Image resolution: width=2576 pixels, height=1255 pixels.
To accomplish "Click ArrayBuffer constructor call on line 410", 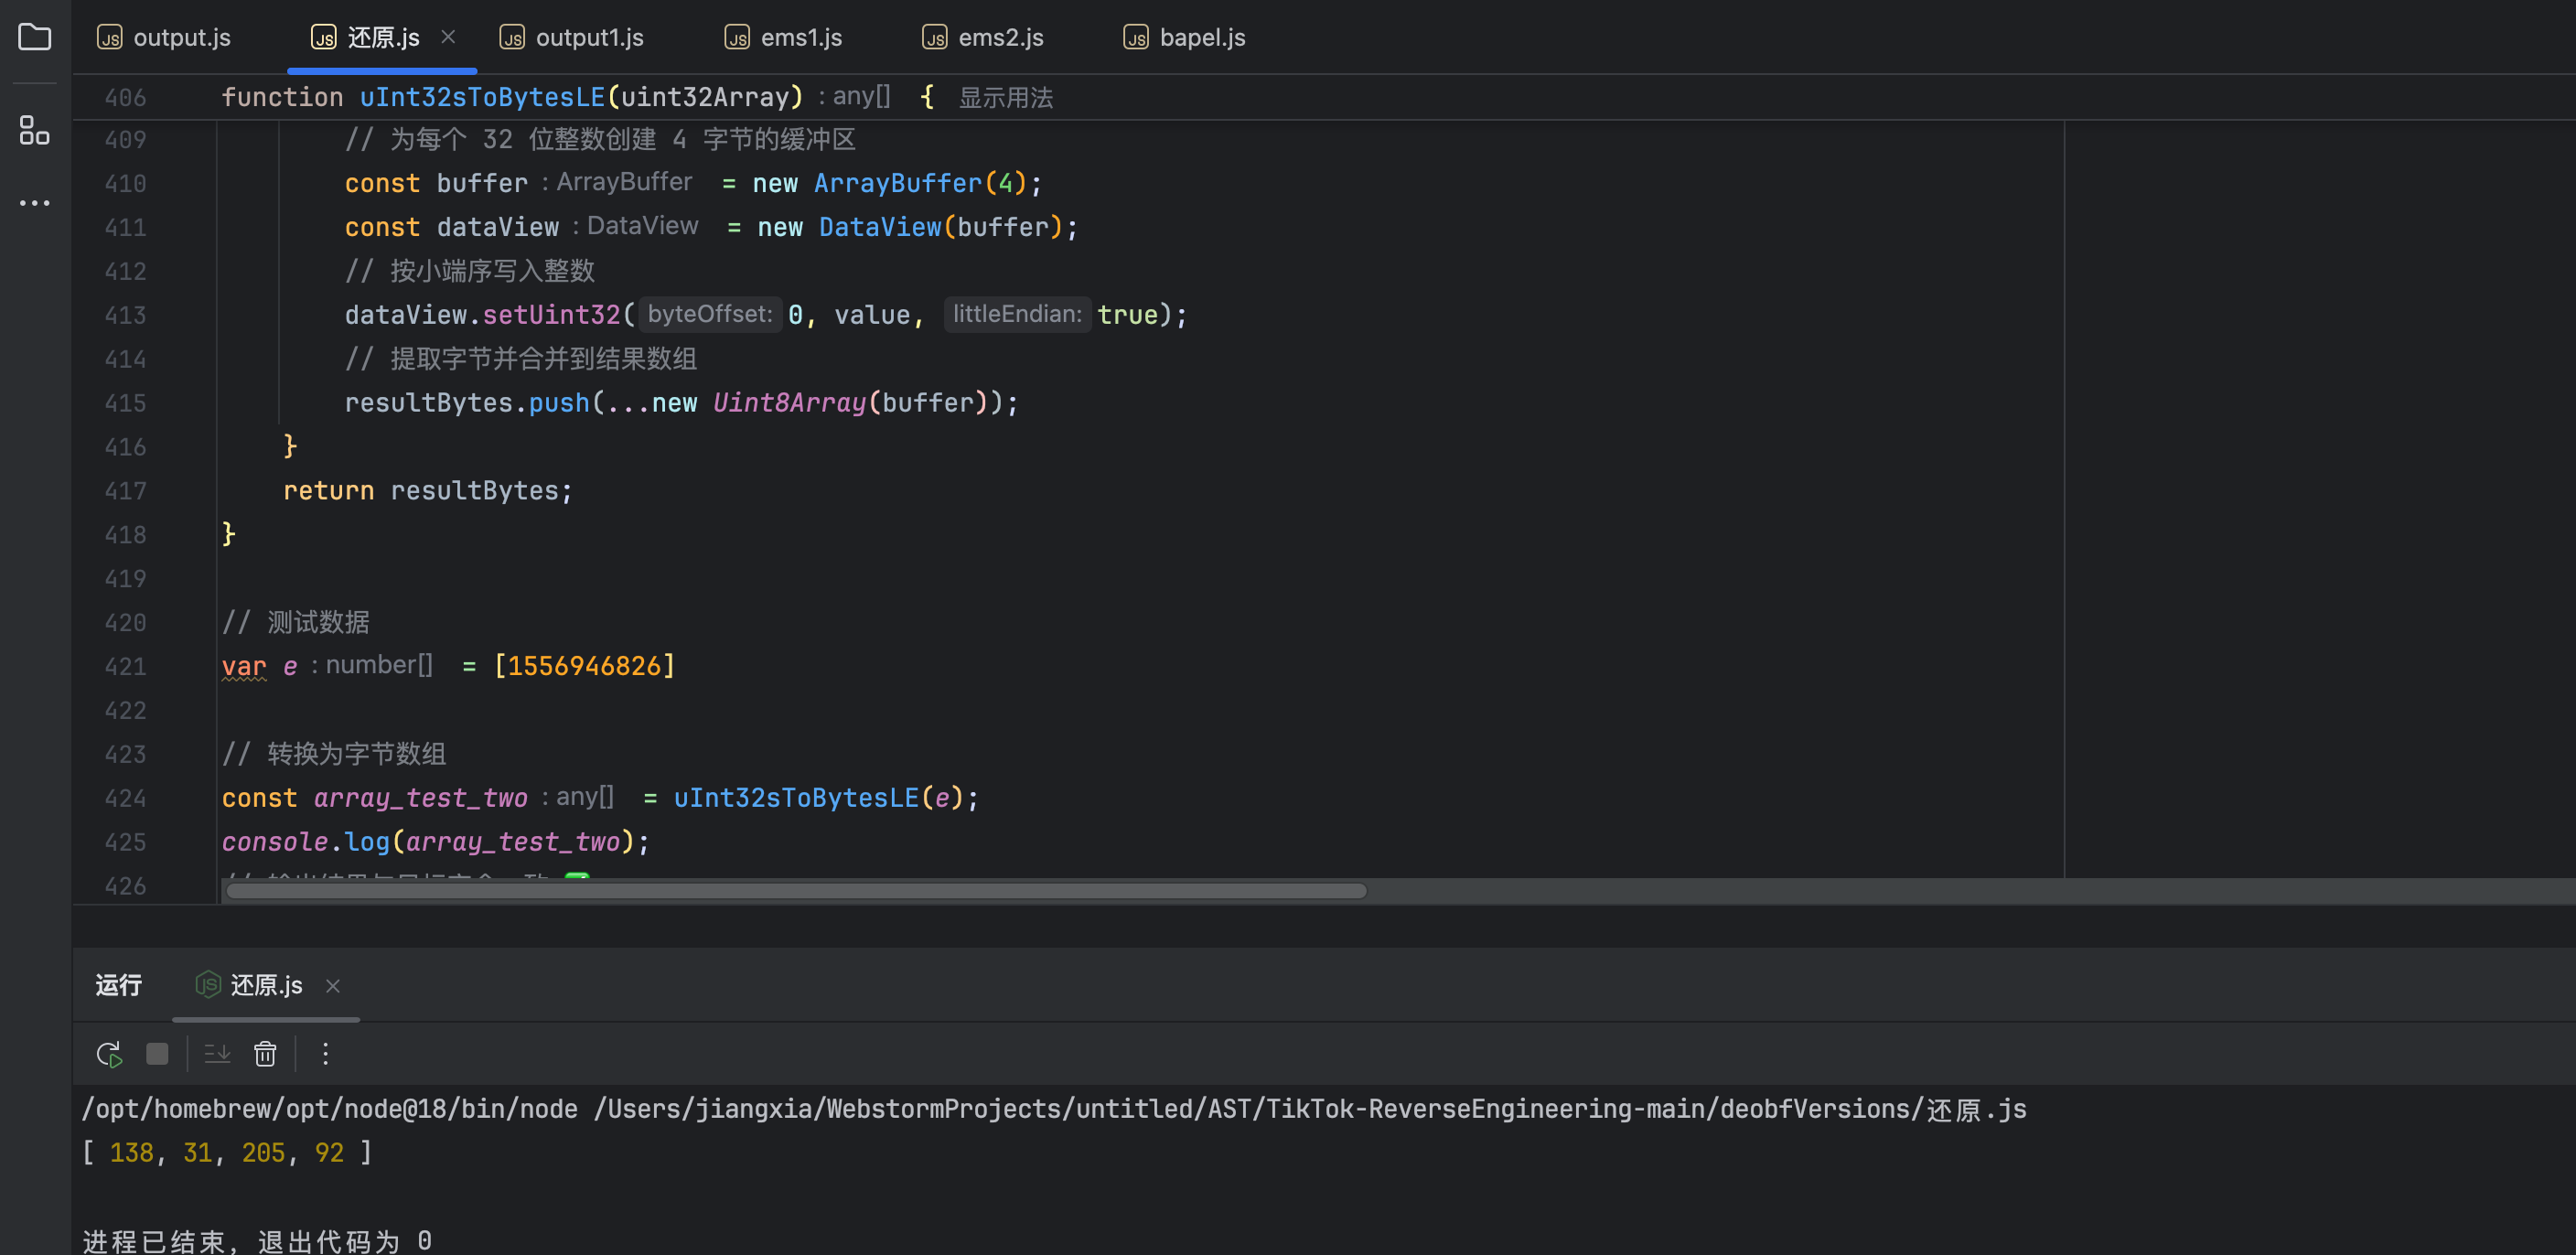I will (x=897, y=183).
